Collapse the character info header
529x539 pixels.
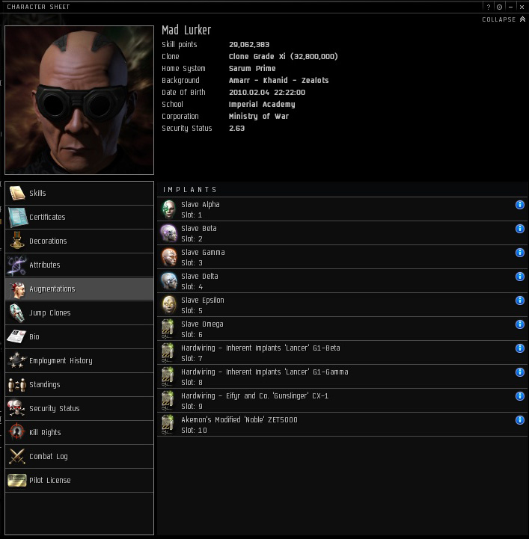[x=504, y=19]
